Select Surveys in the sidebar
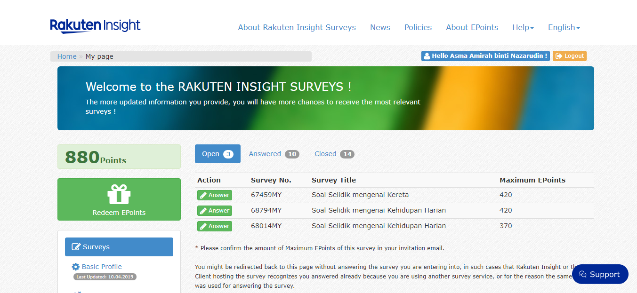 [119, 247]
